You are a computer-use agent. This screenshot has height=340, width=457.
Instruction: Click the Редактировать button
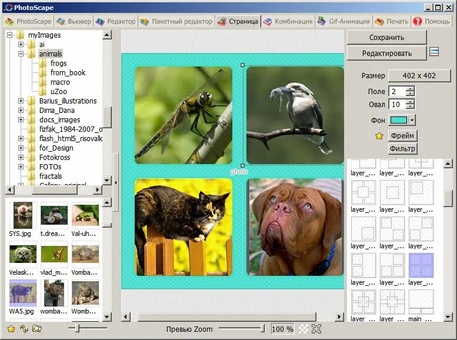pos(386,54)
